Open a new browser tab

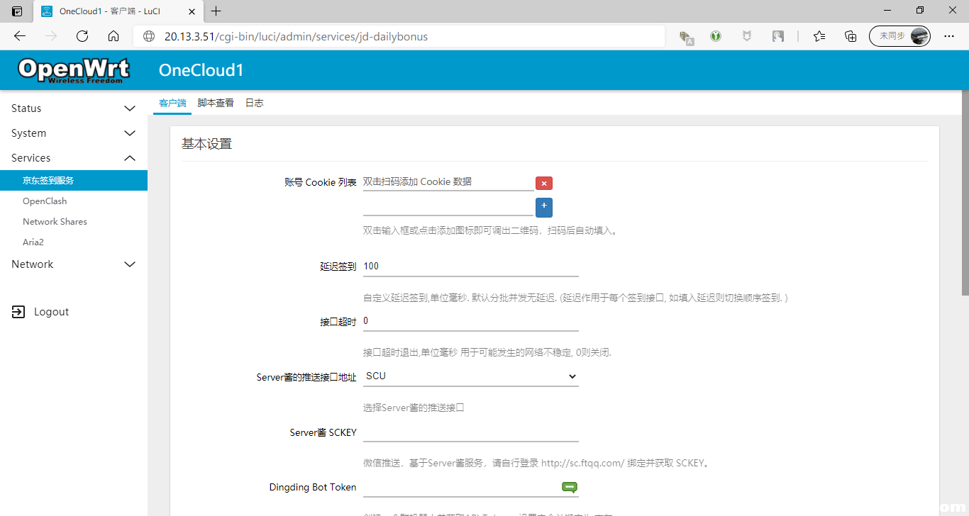(216, 11)
